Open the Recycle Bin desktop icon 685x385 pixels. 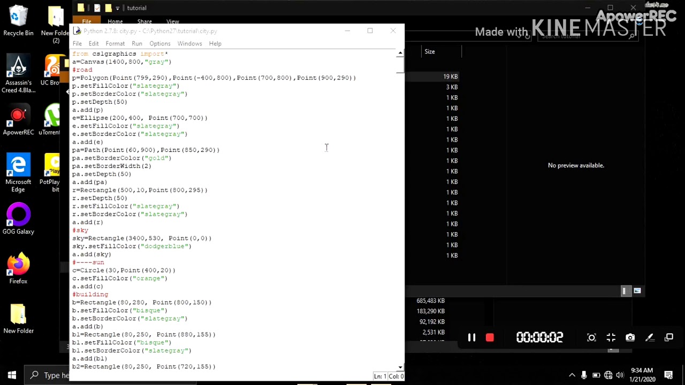tap(18, 21)
